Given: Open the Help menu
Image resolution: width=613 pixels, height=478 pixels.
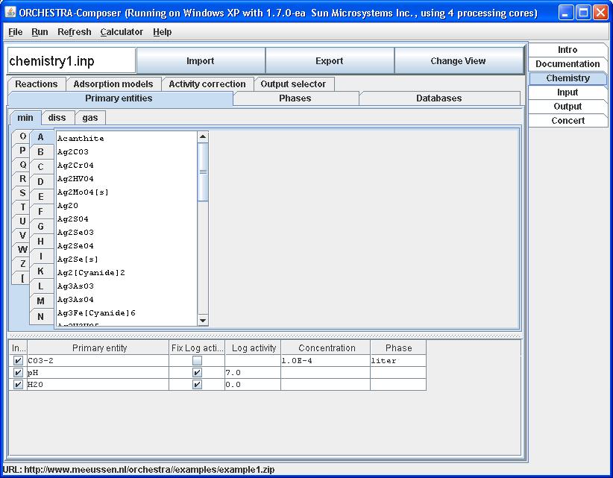Looking at the screenshot, I should [x=163, y=32].
